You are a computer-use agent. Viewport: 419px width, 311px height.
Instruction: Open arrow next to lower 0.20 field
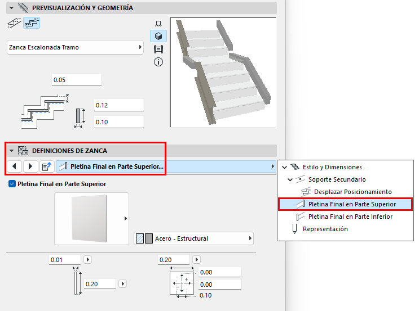(x=122, y=283)
